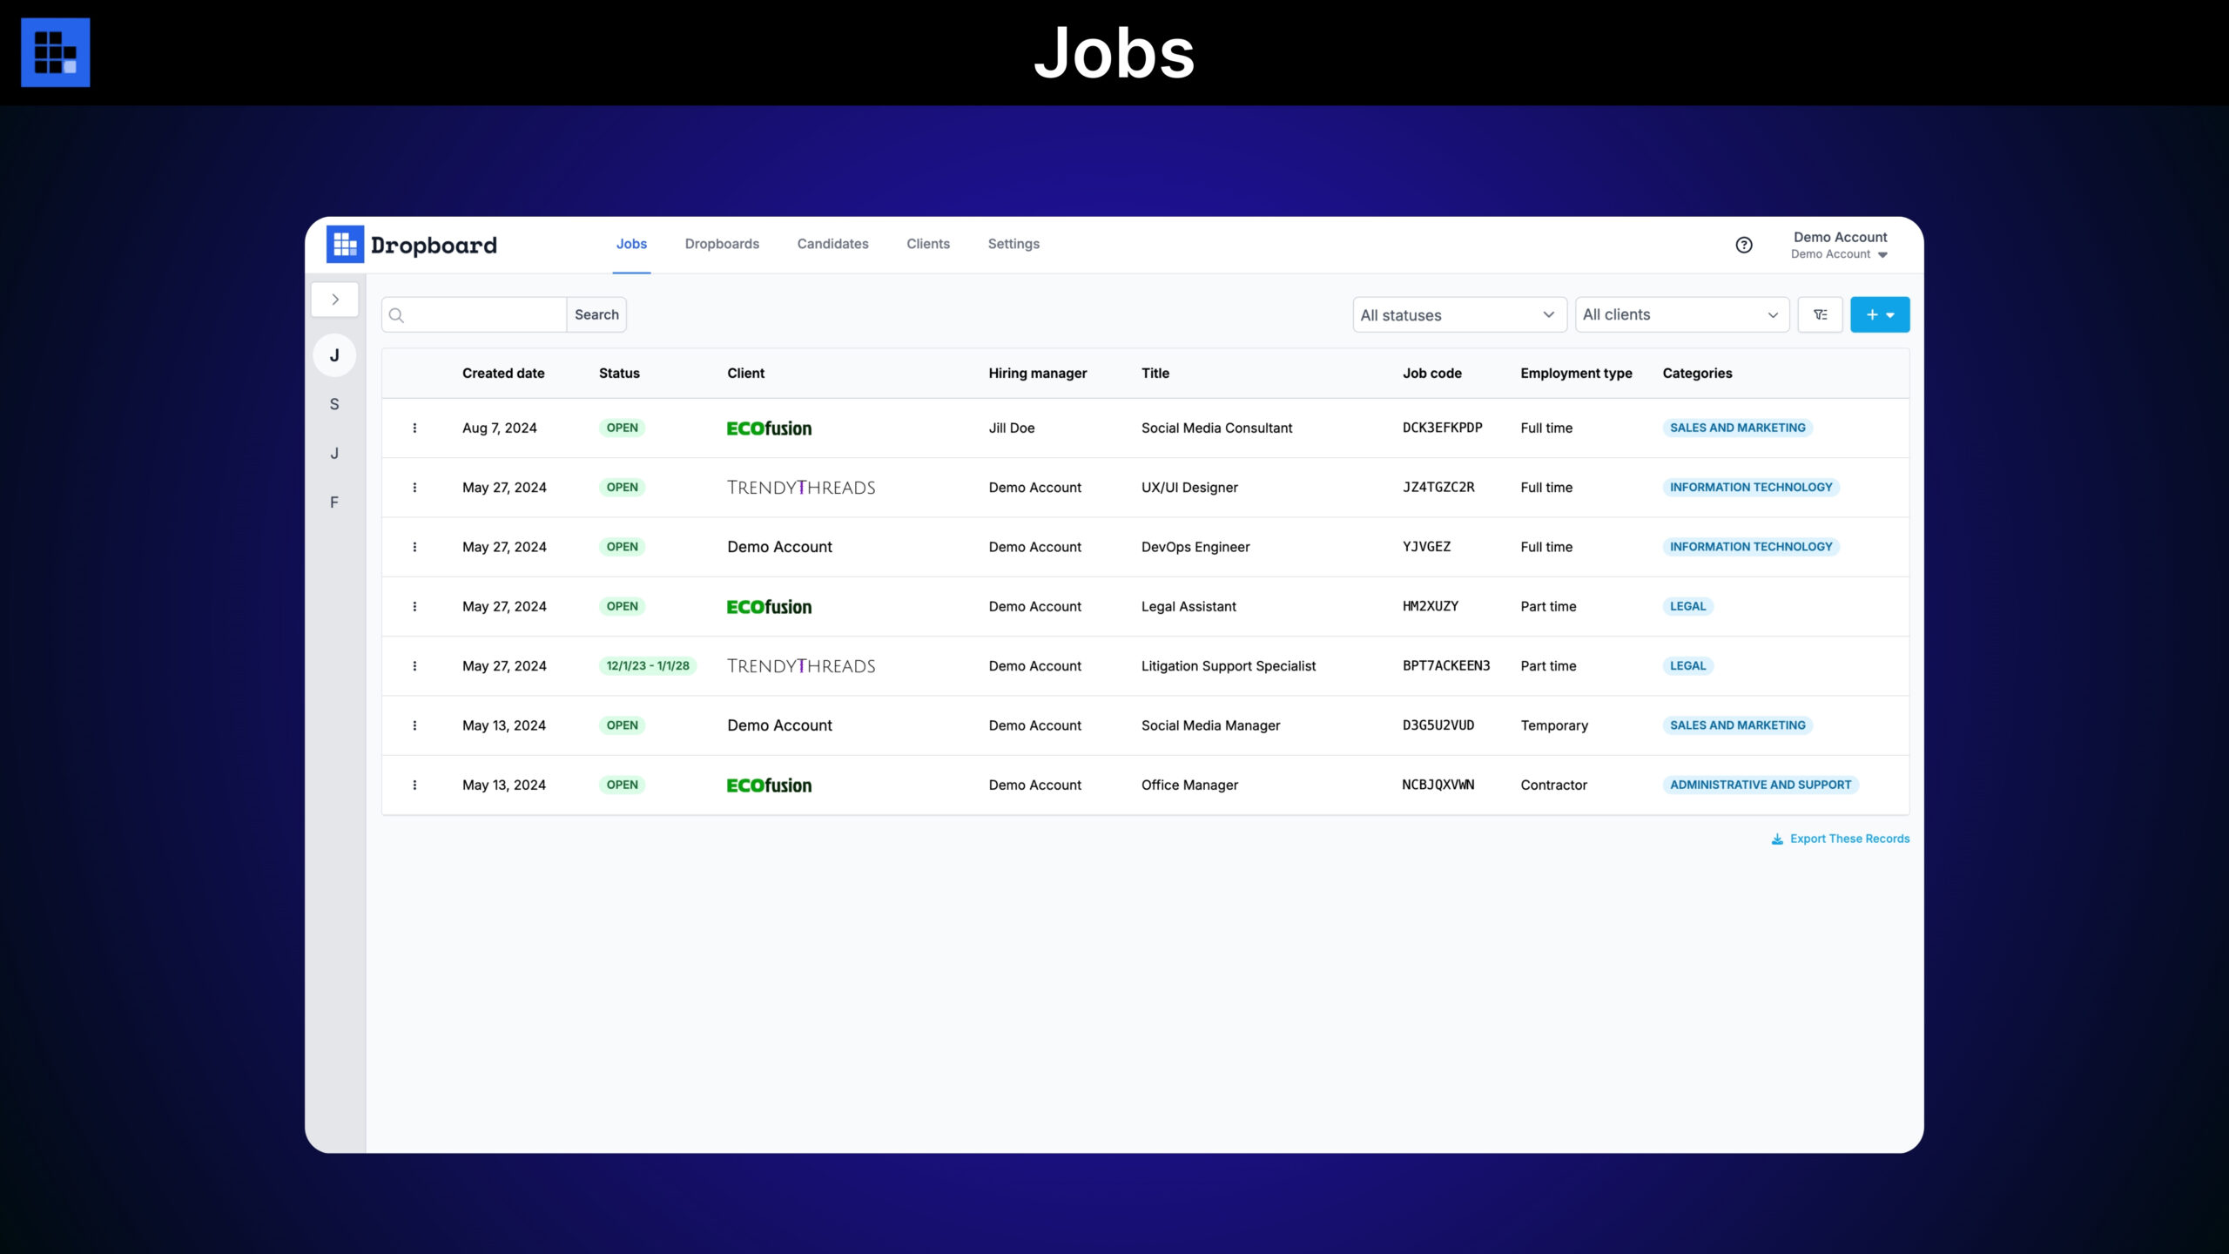Click the export download icon near Export These Records
The image size is (2229, 1254).
tap(1776, 839)
